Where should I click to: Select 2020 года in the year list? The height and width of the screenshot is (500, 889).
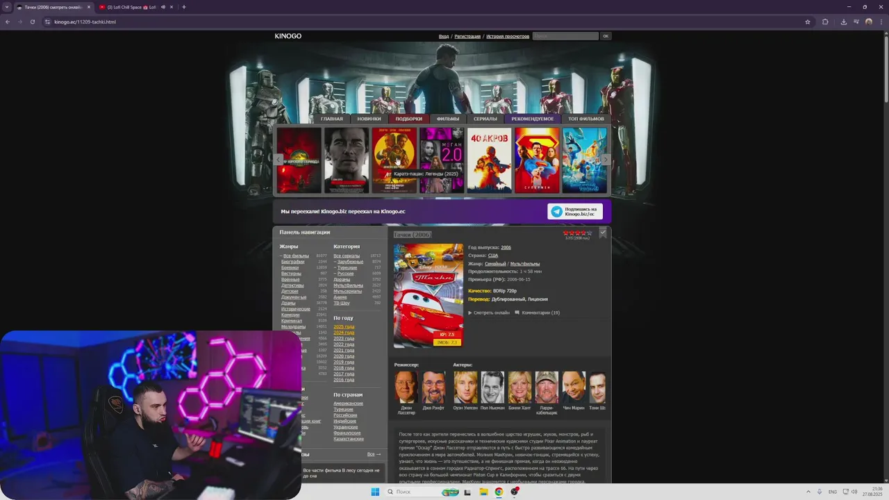tap(344, 356)
